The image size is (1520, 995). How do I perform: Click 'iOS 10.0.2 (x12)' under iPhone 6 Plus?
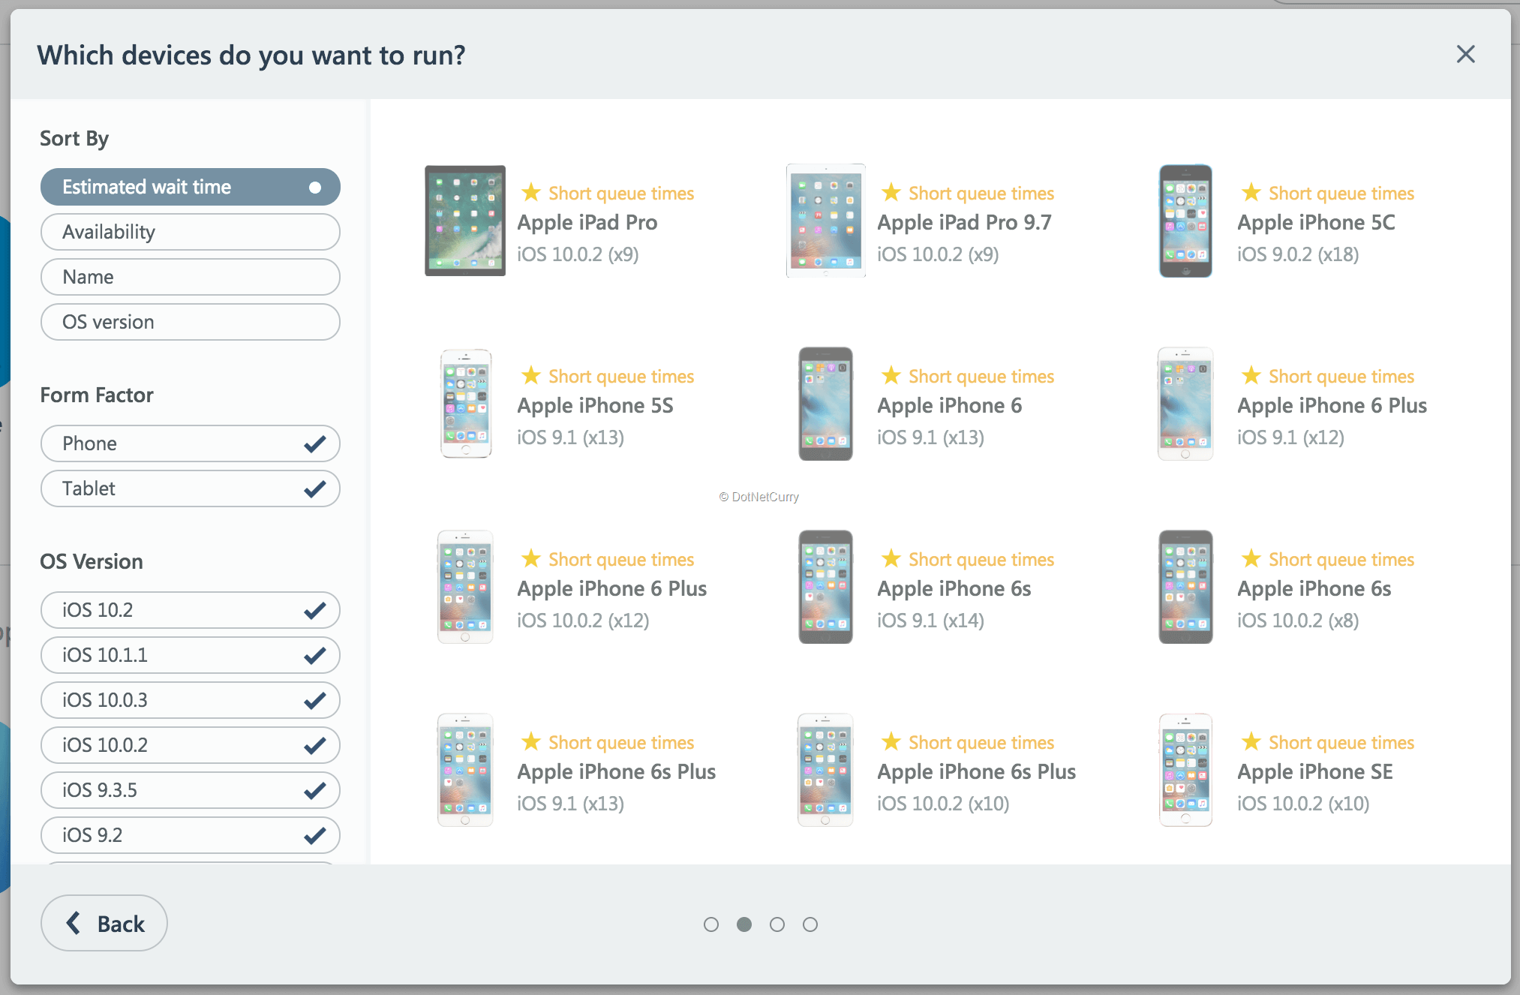click(x=584, y=621)
